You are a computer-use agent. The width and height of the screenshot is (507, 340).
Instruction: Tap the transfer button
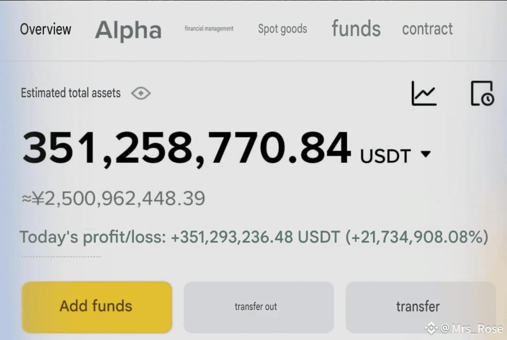pos(421,307)
